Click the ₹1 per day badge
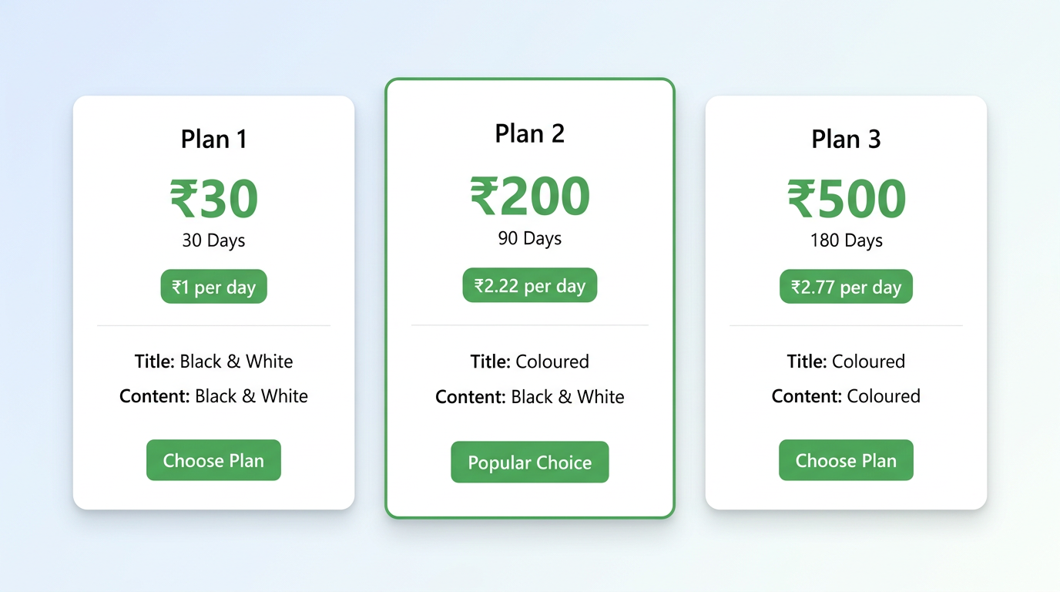This screenshot has height=592, width=1060. tap(213, 287)
